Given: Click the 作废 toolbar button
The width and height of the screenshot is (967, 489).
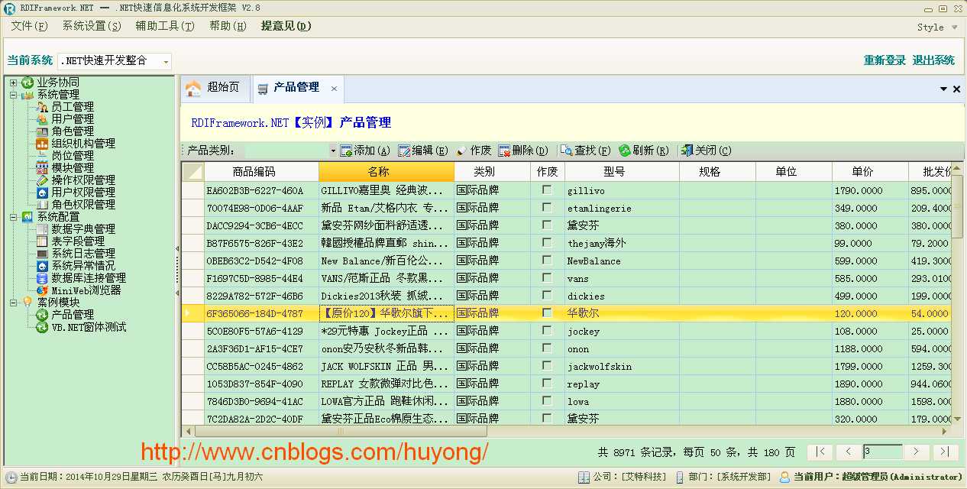Looking at the screenshot, I should pyautogui.click(x=474, y=151).
